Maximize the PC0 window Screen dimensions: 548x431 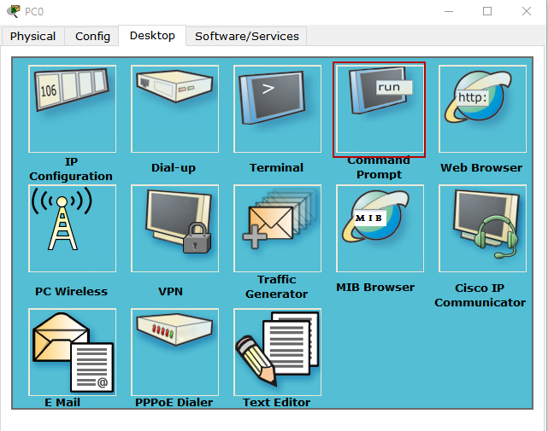click(487, 11)
